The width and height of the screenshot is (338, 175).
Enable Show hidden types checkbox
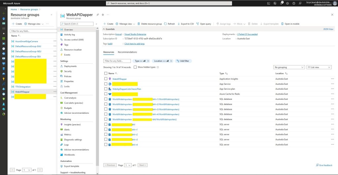tap(135, 67)
